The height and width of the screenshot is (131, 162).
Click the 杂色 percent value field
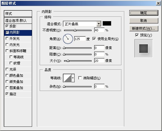(x=99, y=86)
